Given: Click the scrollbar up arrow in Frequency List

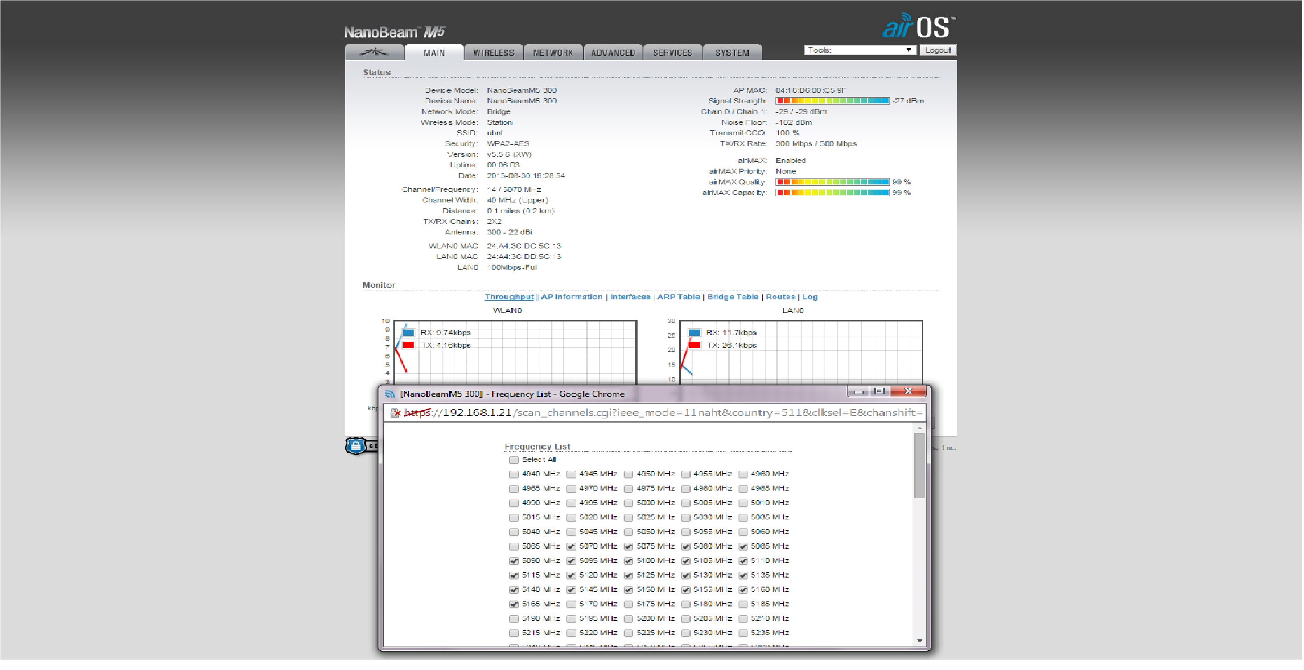Looking at the screenshot, I should point(919,428).
